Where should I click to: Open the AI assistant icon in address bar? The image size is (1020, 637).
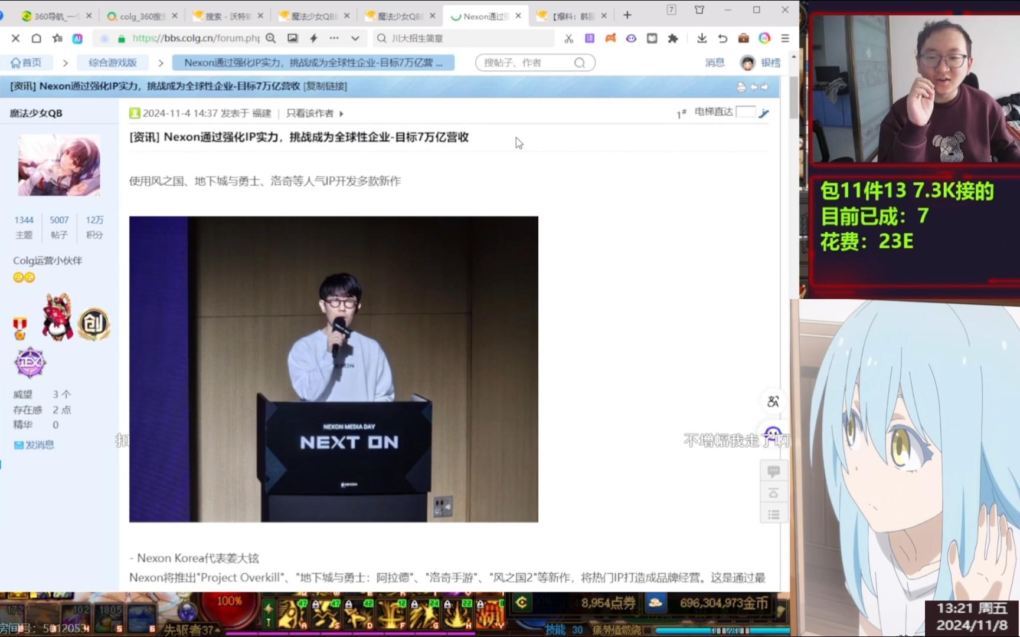(x=77, y=38)
